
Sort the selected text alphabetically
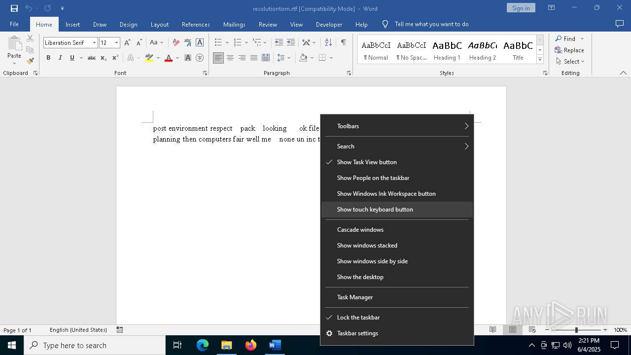(x=328, y=42)
